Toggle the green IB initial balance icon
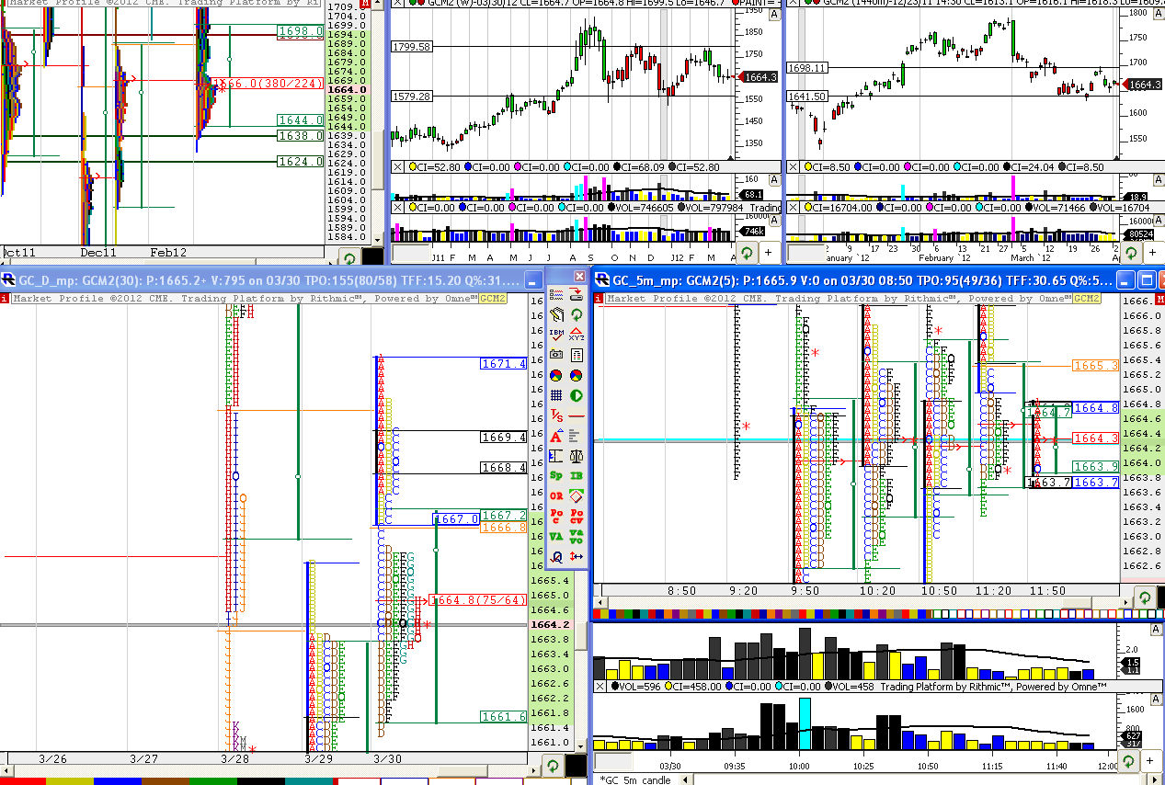The width and height of the screenshot is (1165, 785). click(577, 475)
